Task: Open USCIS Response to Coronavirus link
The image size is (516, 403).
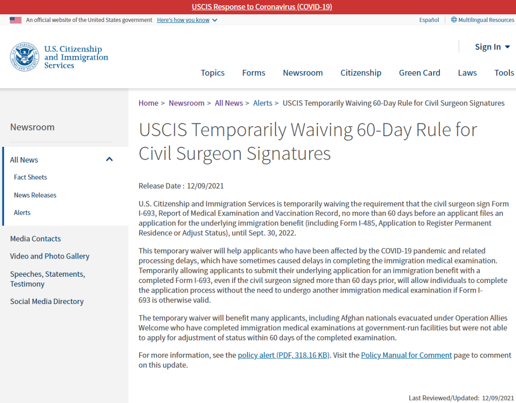Action: pos(262,7)
